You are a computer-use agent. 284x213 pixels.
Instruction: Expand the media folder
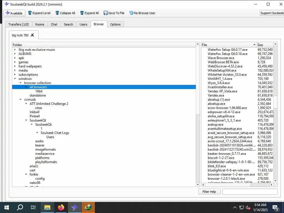click(15, 70)
